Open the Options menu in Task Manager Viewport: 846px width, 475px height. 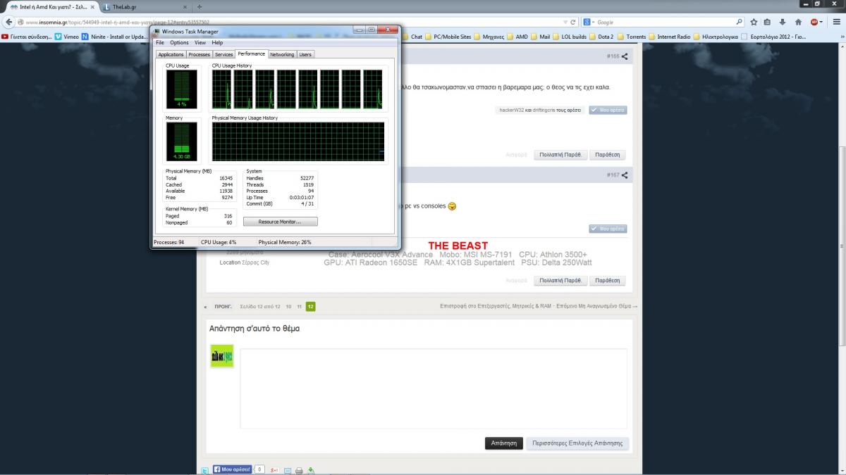point(179,43)
